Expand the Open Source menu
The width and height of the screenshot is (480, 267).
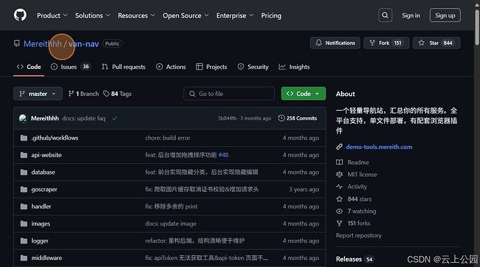(x=186, y=15)
